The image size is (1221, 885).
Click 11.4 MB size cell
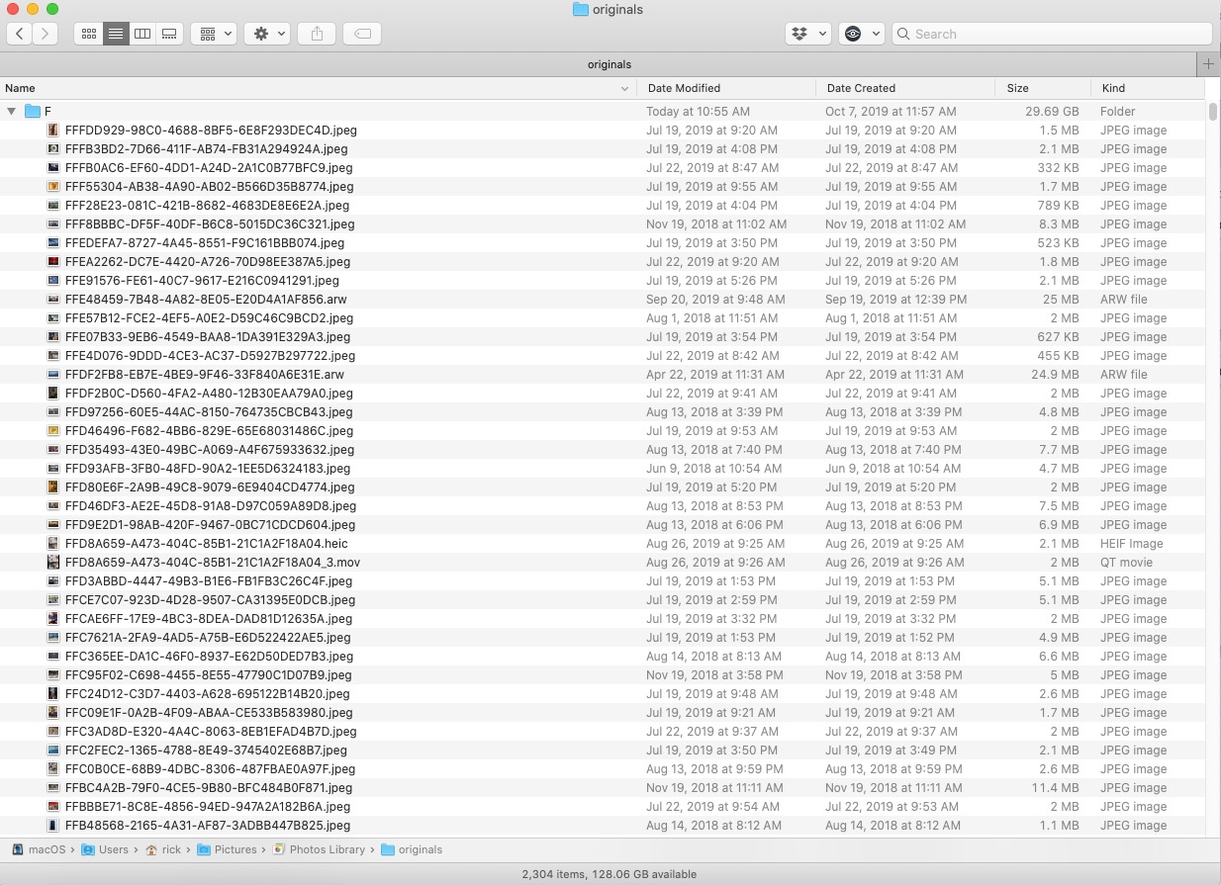click(x=1055, y=788)
